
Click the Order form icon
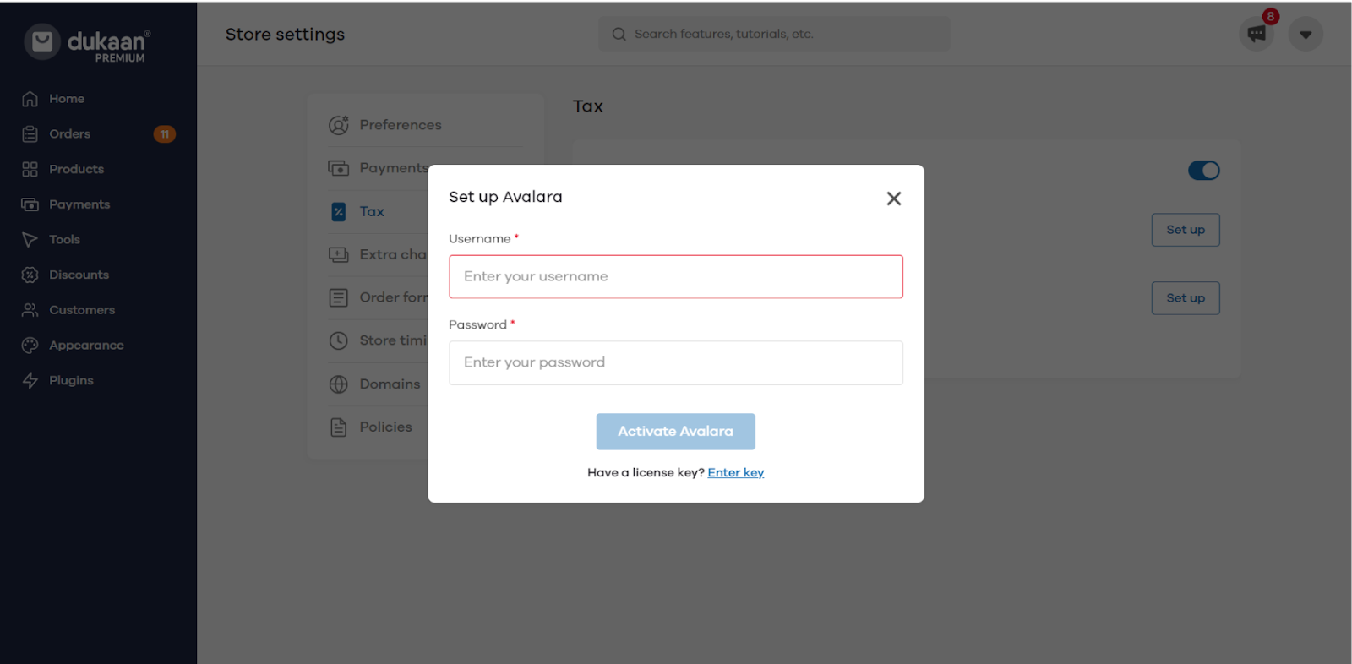(x=339, y=297)
